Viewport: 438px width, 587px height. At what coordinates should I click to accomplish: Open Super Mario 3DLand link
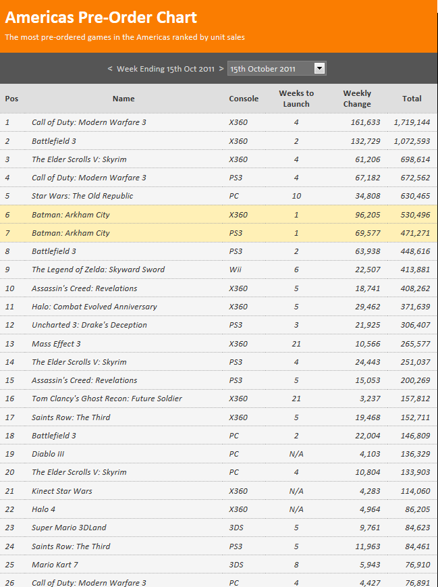point(69,528)
